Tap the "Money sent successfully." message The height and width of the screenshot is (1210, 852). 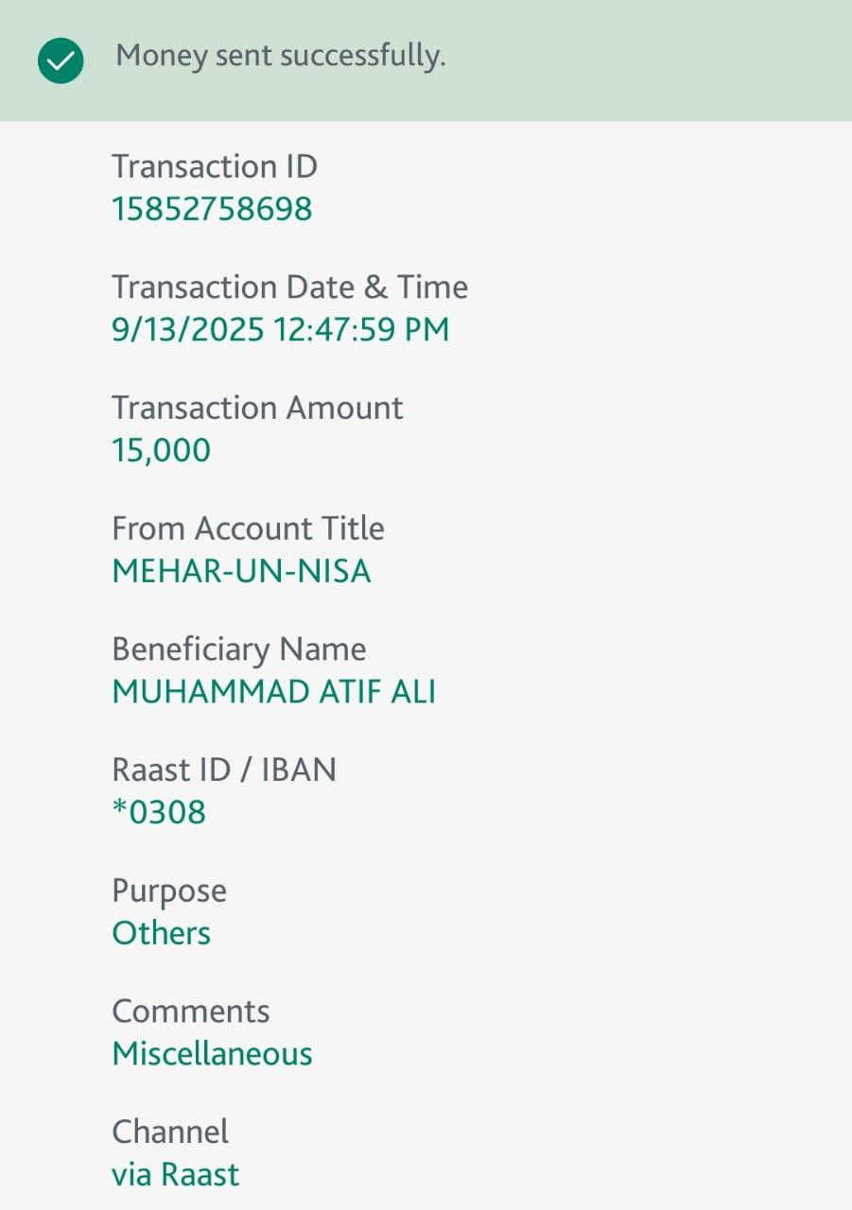click(x=280, y=57)
